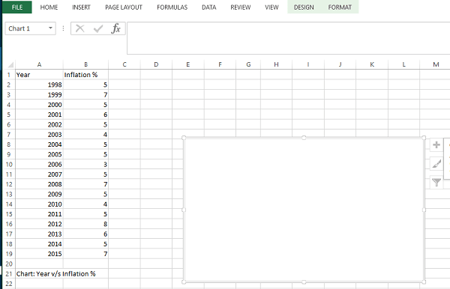Screen dimensions: 450x289
Task: Select the cell containing 2012
Action: pos(39,224)
